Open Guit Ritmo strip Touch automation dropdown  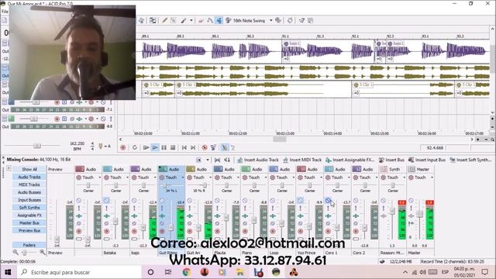[x=183, y=177]
